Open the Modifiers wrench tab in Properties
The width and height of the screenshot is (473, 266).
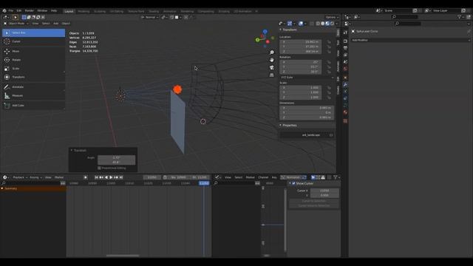pos(345,84)
